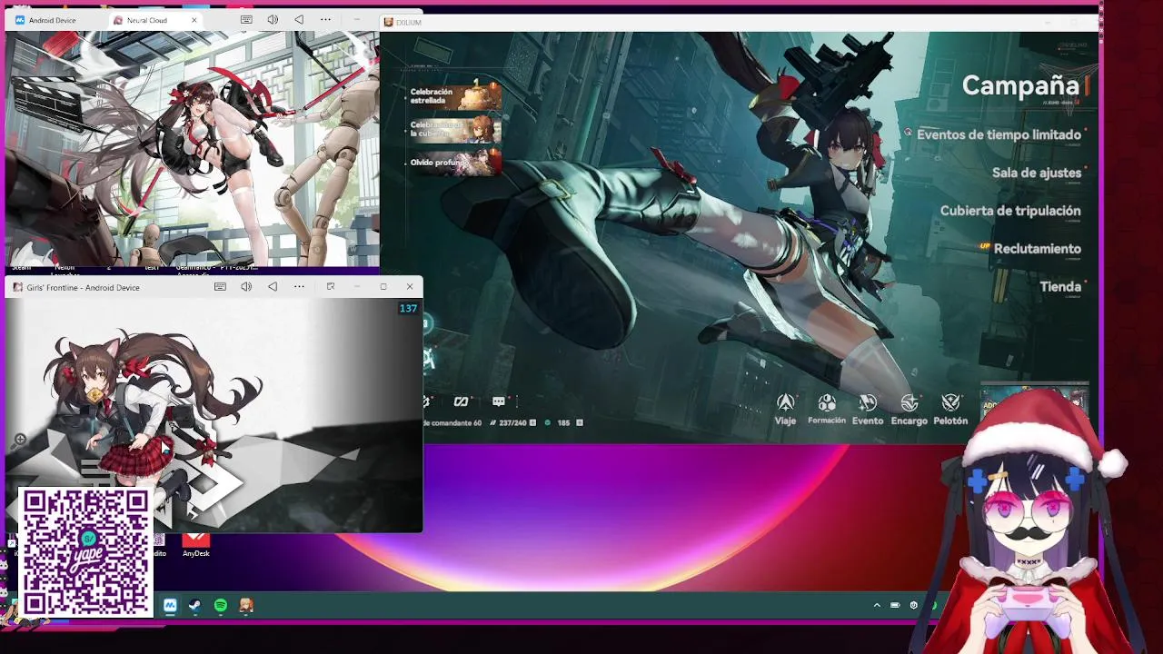Click back triangle in Girls' Frontline window

pos(273,286)
